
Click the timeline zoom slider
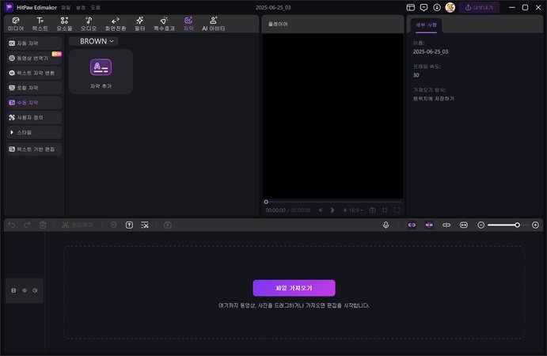(505, 225)
